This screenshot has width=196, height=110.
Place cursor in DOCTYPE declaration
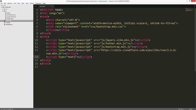[x=48, y=10]
